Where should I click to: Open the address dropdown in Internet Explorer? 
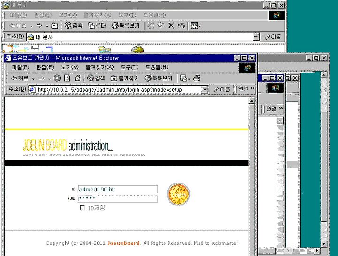coord(205,90)
